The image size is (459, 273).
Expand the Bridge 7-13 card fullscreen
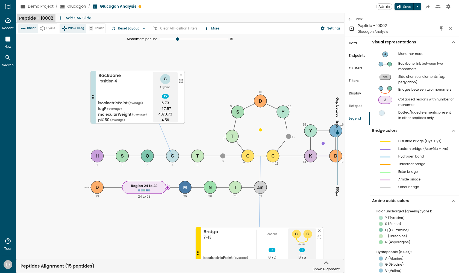[319, 237]
